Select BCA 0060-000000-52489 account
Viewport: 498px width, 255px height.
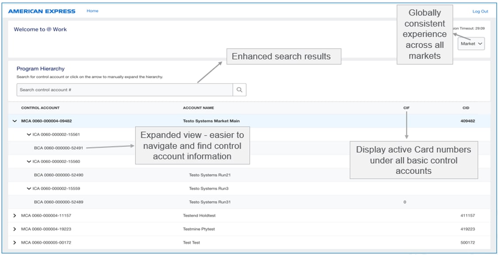click(x=58, y=202)
